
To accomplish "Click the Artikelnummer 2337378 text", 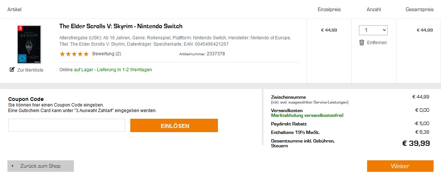I will (x=202, y=54).
